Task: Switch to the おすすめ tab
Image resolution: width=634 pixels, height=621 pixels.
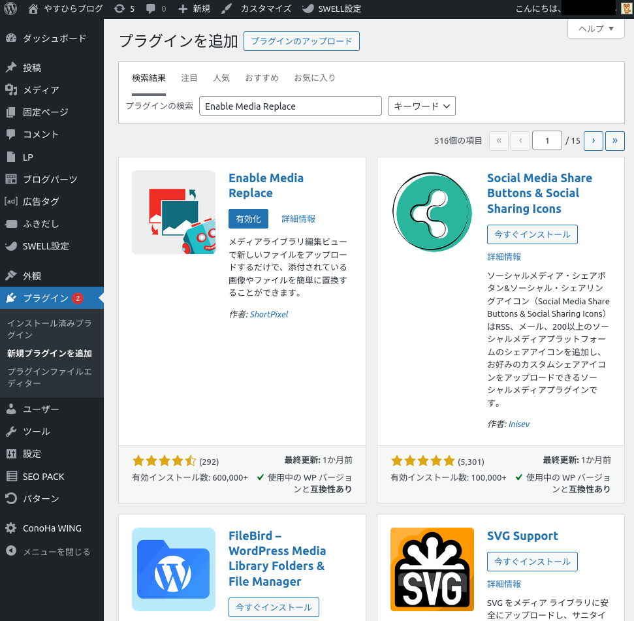Action: point(261,78)
